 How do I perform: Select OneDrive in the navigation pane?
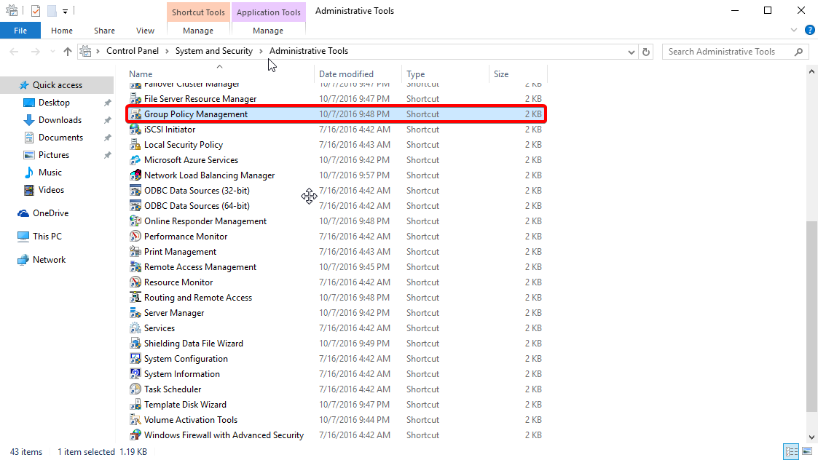[50, 213]
